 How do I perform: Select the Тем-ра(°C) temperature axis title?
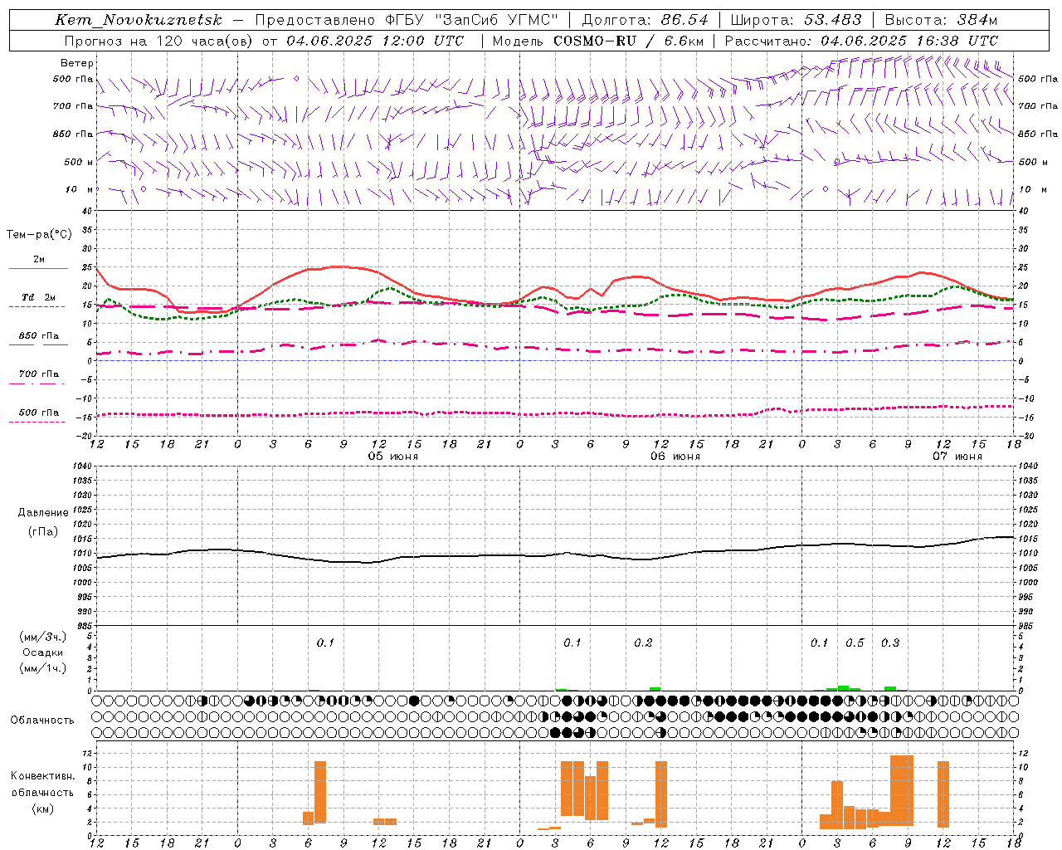pos(39,235)
